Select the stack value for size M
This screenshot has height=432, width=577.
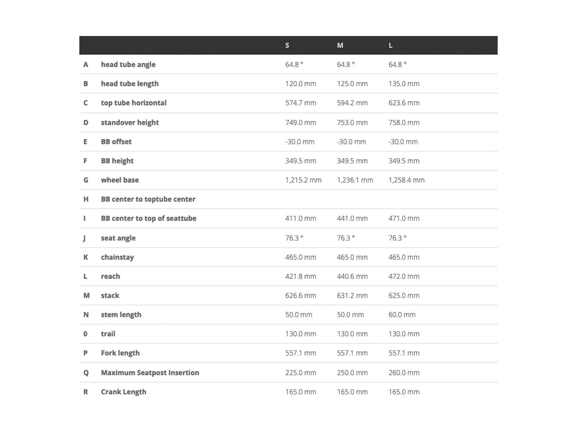tap(352, 296)
